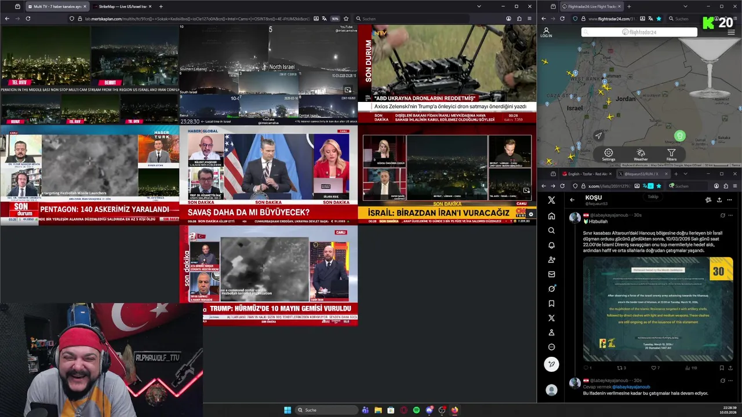Click the X account avatar in the sidebar
The width and height of the screenshot is (742, 417).
(x=551, y=390)
